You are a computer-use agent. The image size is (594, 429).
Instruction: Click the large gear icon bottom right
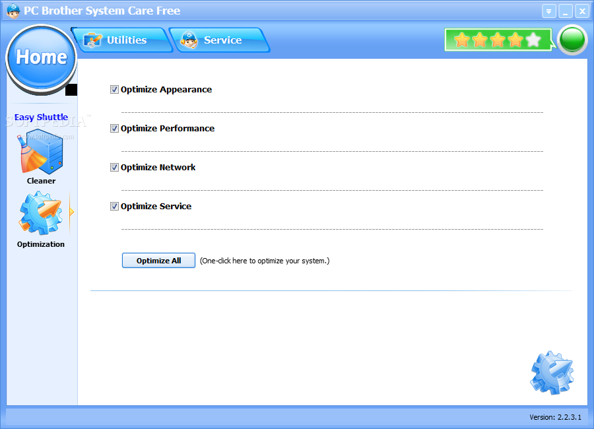coord(552,372)
